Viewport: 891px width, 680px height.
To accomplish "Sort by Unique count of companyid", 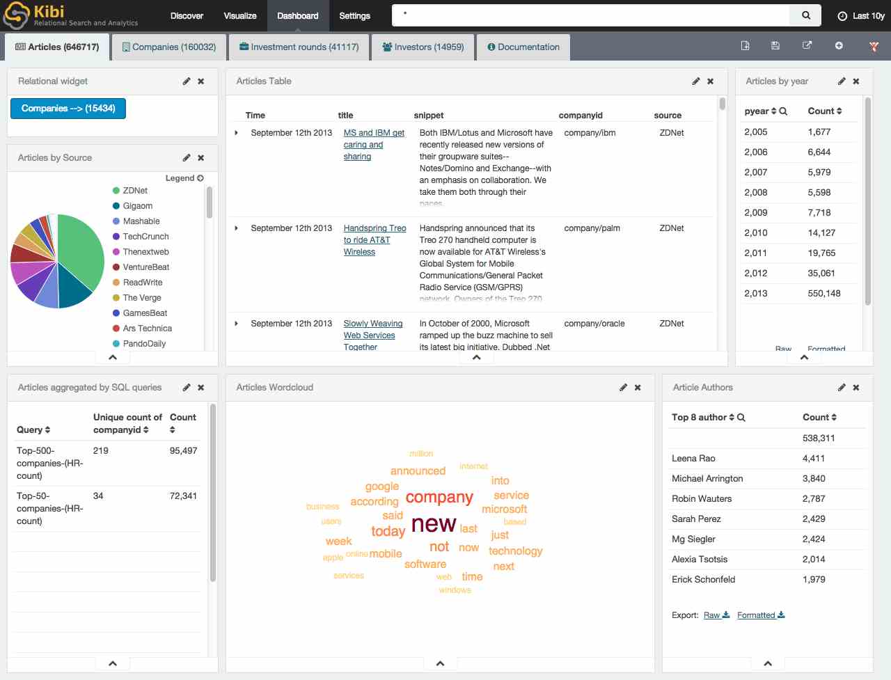I will [145, 430].
